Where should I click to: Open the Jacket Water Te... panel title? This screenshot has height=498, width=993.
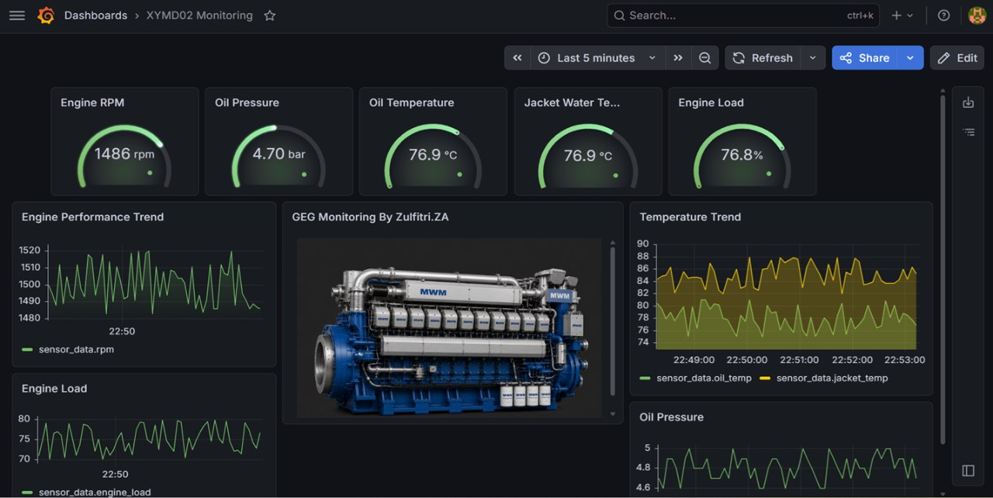pyautogui.click(x=572, y=102)
